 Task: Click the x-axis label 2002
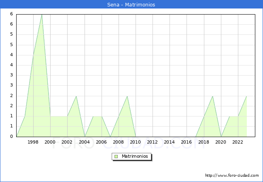tap(67, 142)
